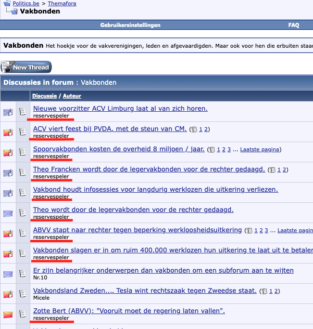This screenshot has height=329, width=313.
Task: Click envelope status icon for 'Nieuwe voorzitter ACV Limburg'
Action: [8, 112]
